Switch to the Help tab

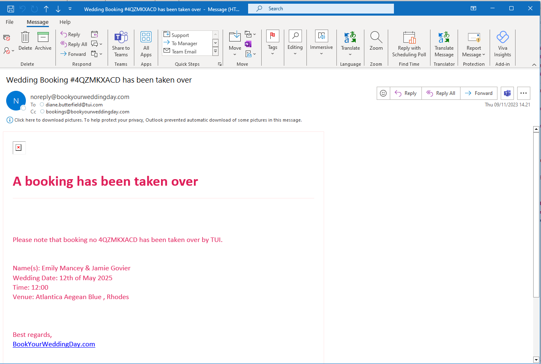[65, 22]
